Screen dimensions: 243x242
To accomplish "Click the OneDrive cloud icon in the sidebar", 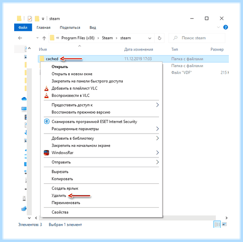I will pyautogui.click(x=24, y=99).
